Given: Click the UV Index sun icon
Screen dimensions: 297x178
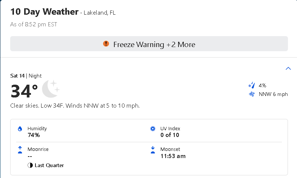Looking at the screenshot, I should 153,129.
